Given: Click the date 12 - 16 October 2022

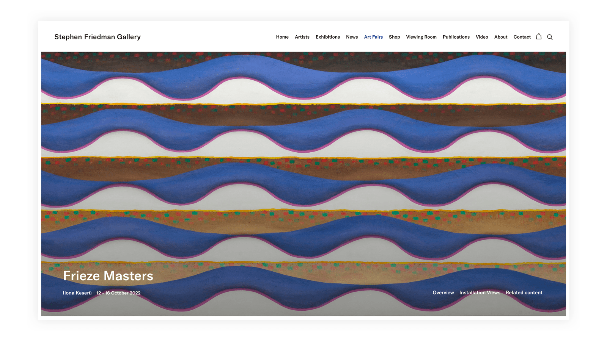Looking at the screenshot, I should click(118, 293).
